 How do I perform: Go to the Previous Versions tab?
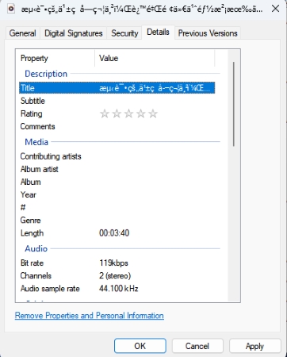tap(208, 33)
